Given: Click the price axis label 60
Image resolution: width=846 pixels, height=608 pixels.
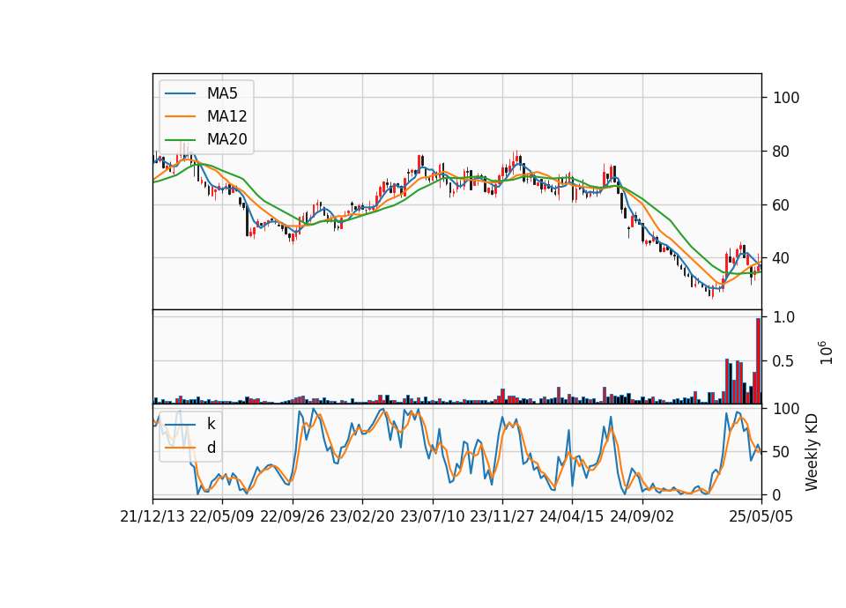Looking at the screenshot, I should tap(781, 205).
